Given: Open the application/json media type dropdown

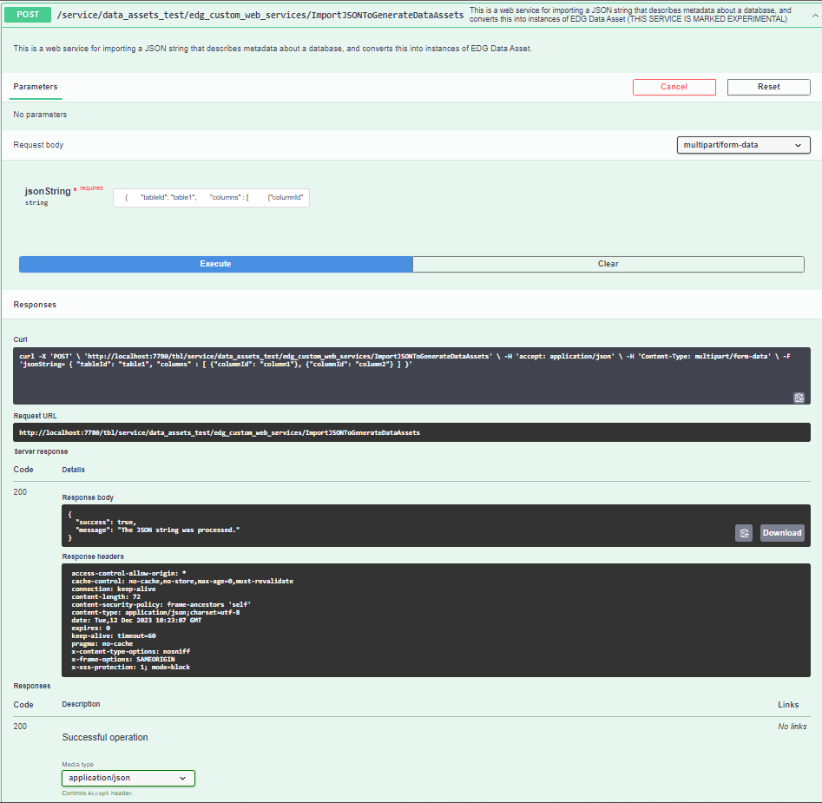Looking at the screenshot, I should [x=128, y=778].
